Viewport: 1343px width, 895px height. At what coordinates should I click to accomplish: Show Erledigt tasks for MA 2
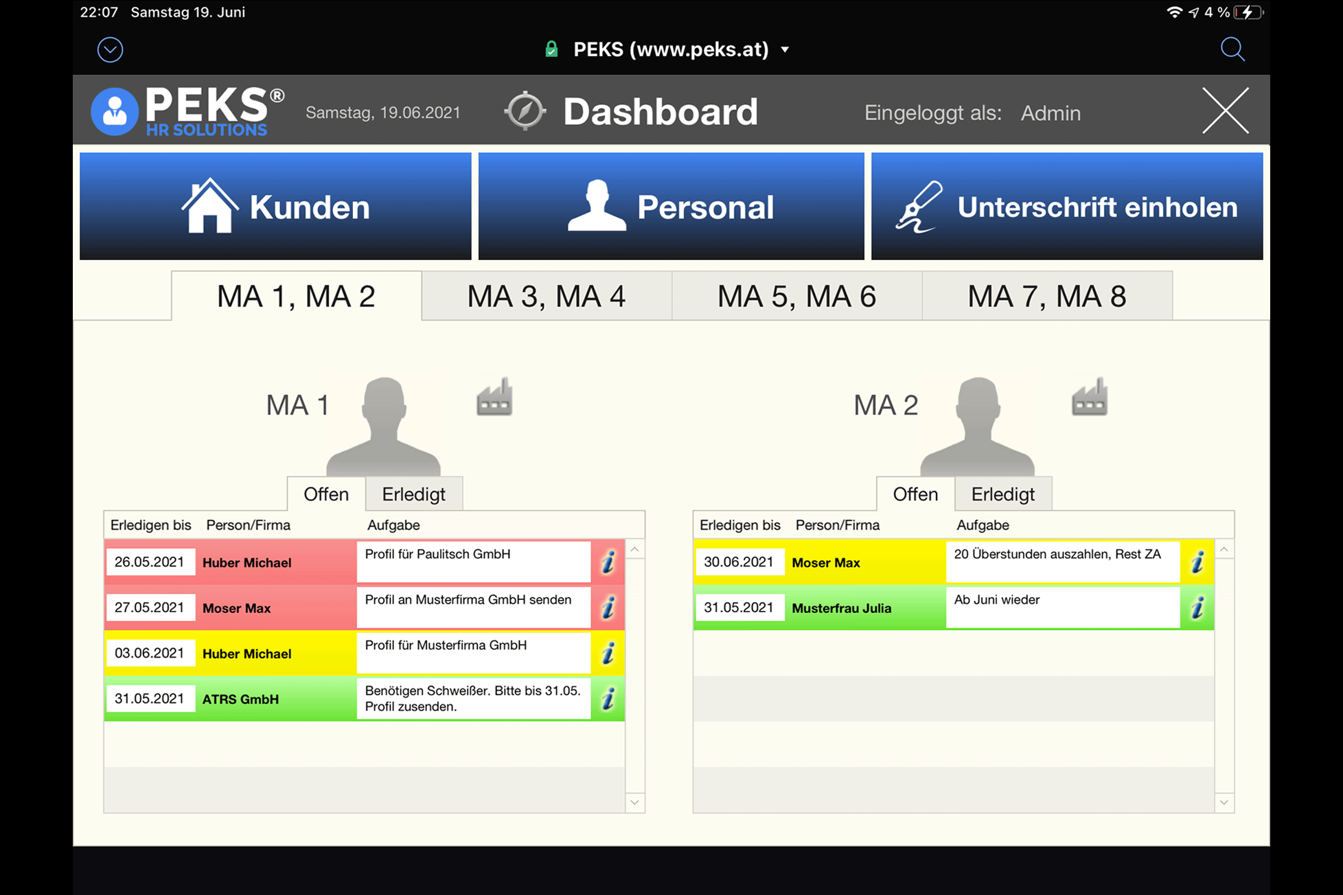[x=1002, y=494]
